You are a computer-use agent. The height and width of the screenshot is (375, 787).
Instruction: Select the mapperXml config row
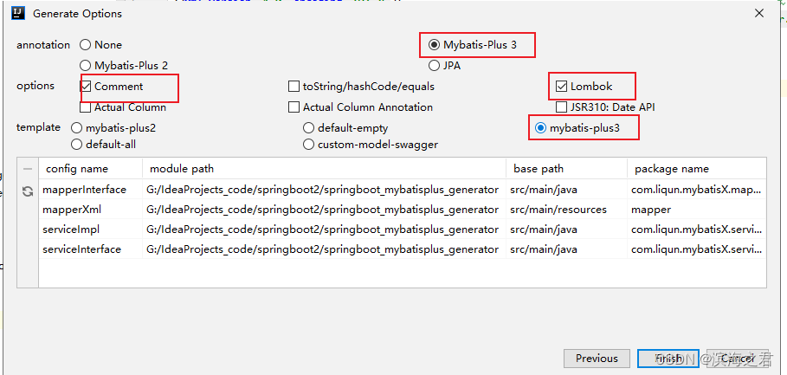click(403, 210)
